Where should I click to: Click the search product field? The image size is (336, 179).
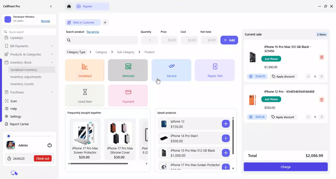coord(102,40)
